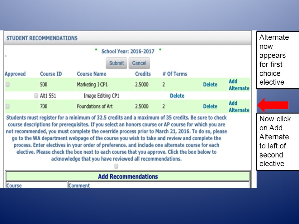This screenshot has height=224, width=299.
Task: Click the Course column header under Add Recommendations
Action: [14, 185]
